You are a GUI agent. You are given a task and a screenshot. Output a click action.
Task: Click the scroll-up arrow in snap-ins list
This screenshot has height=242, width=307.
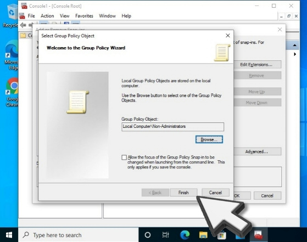295,46
